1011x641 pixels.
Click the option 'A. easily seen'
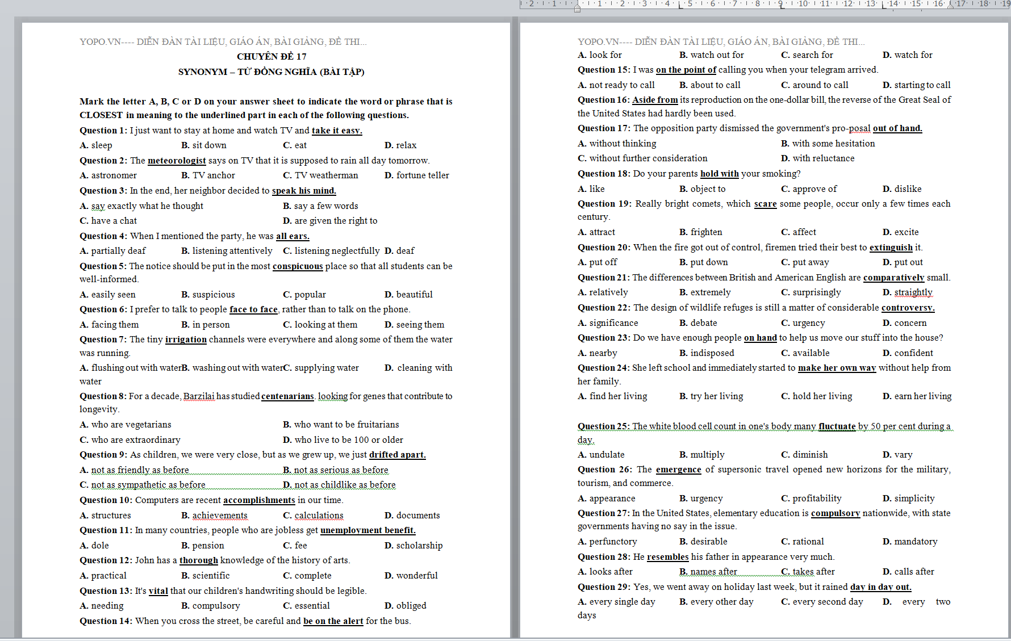tap(107, 295)
